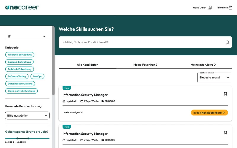Open the IT industry dropdown

click(27, 36)
